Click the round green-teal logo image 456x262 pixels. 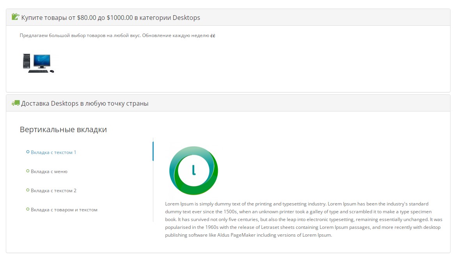193,170
